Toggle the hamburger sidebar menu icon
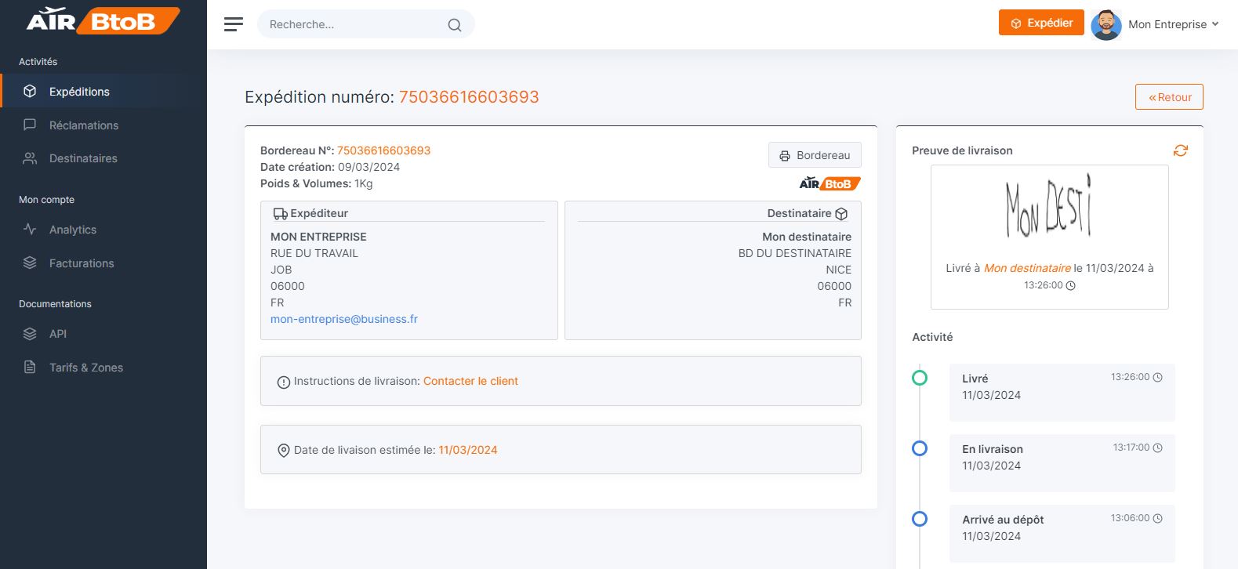Viewport: 1238px width, 569px height. [233, 24]
